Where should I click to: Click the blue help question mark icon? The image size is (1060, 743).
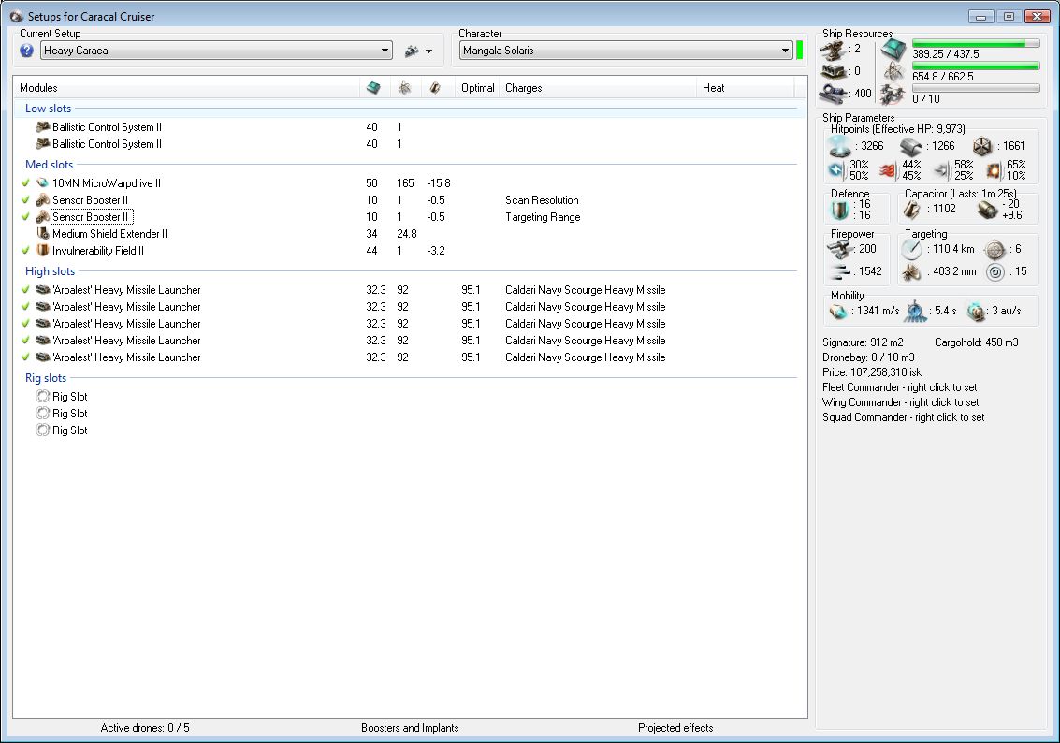26,51
